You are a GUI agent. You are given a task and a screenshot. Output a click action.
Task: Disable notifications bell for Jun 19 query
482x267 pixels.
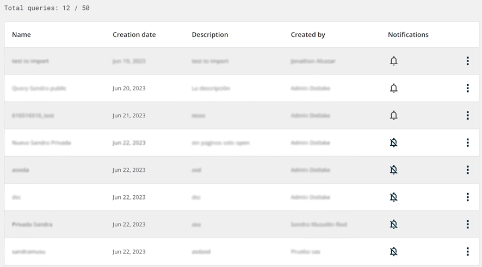pos(394,61)
